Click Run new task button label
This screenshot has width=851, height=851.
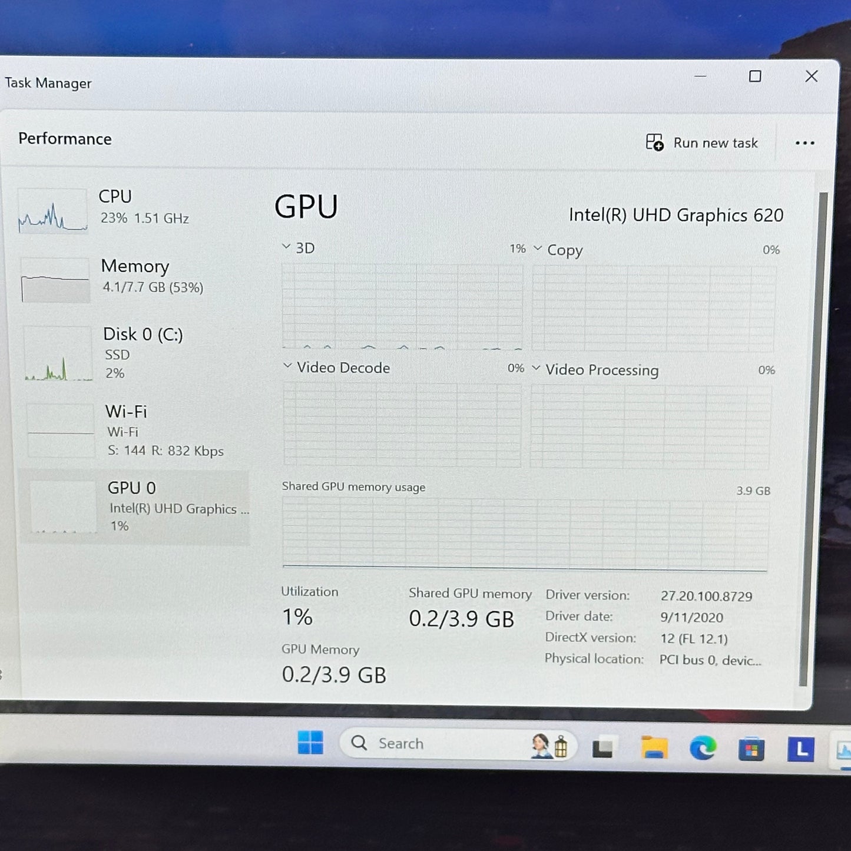click(716, 143)
